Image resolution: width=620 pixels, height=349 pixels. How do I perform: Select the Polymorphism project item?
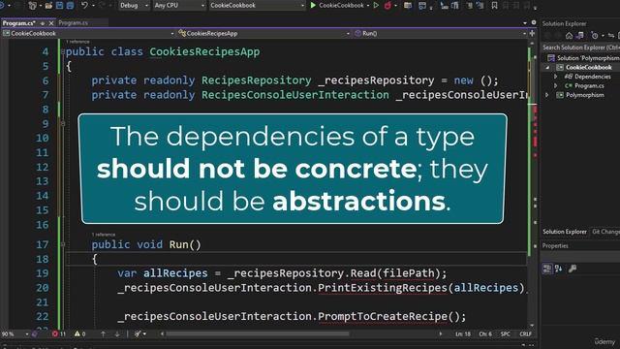tap(584, 95)
